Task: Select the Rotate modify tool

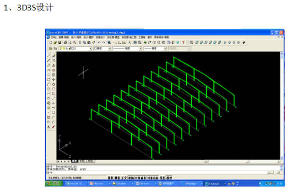Action: (x=54, y=84)
